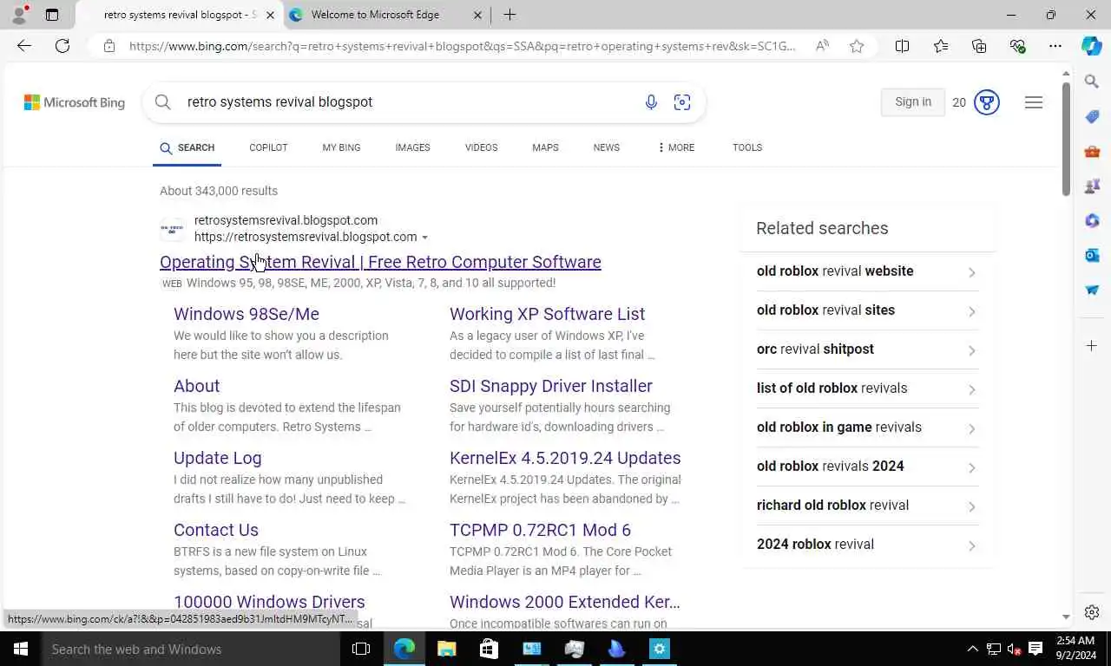Open sidebar Tools briefcase icon
Screen dimensions: 1111x666
tap(1092, 151)
